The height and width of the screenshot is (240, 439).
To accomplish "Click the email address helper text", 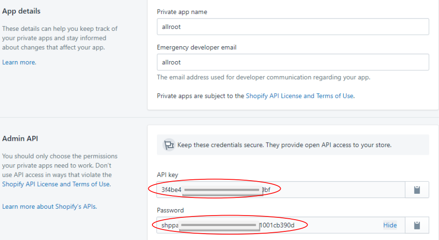I will 263,77.
